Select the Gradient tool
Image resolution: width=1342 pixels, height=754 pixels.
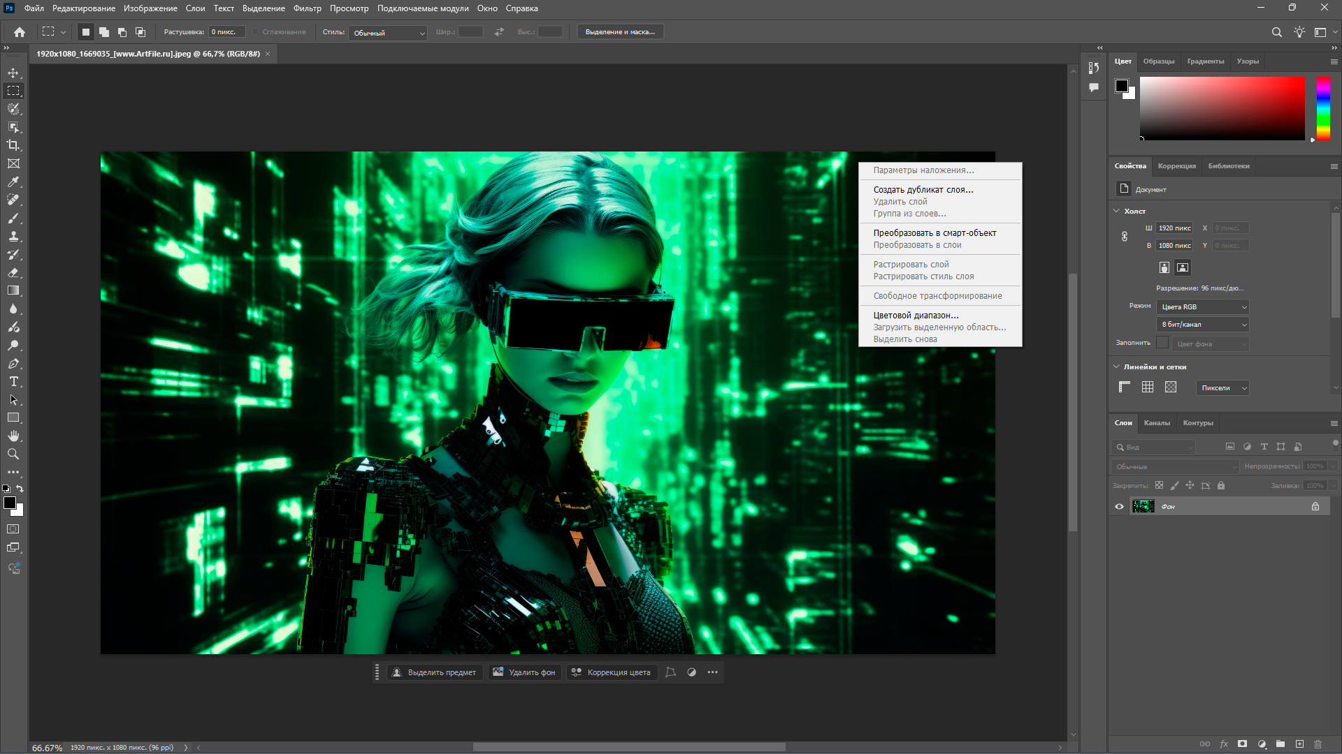pos(13,290)
